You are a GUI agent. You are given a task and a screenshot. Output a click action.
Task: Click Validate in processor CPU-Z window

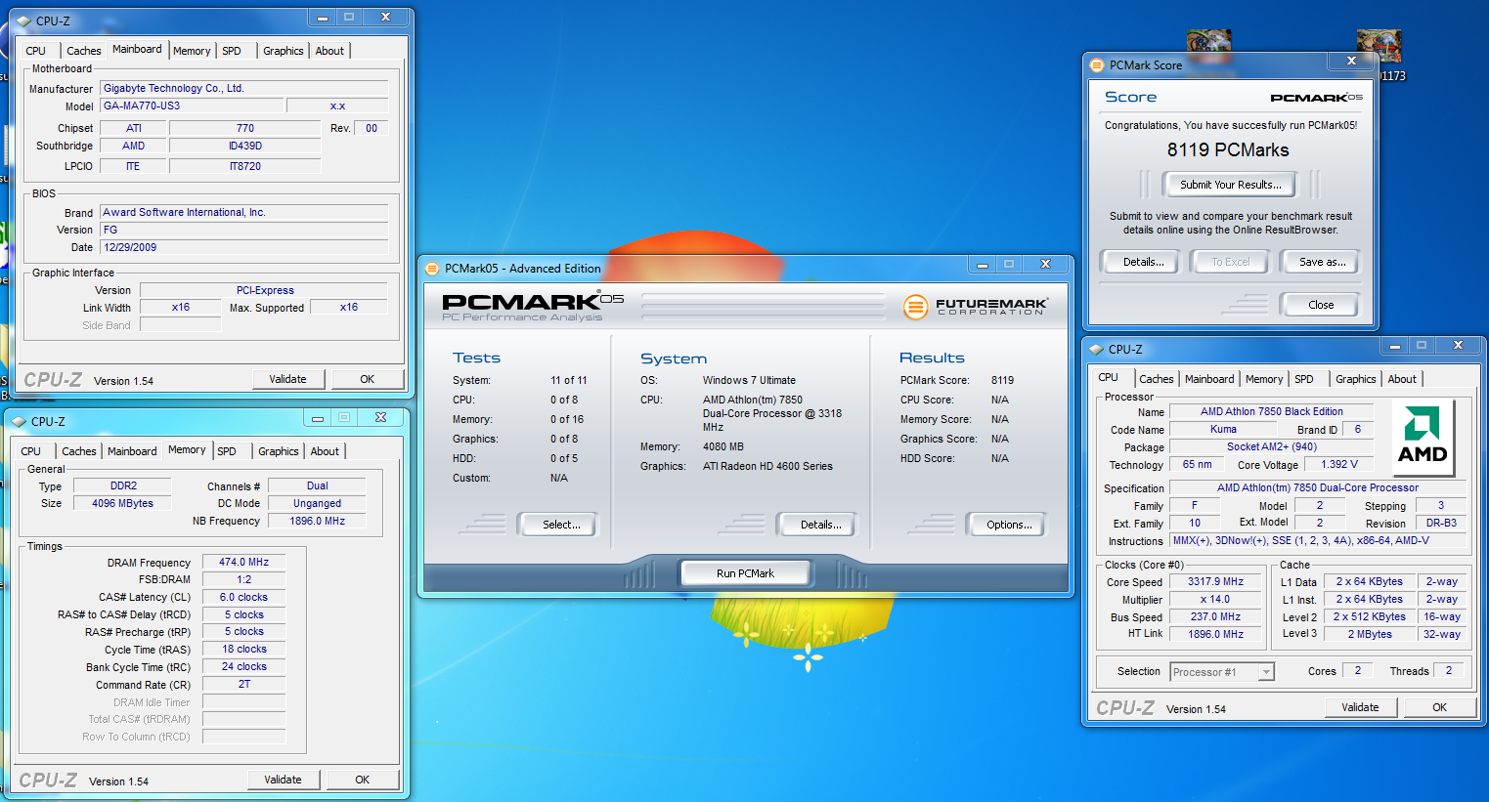[x=1360, y=707]
